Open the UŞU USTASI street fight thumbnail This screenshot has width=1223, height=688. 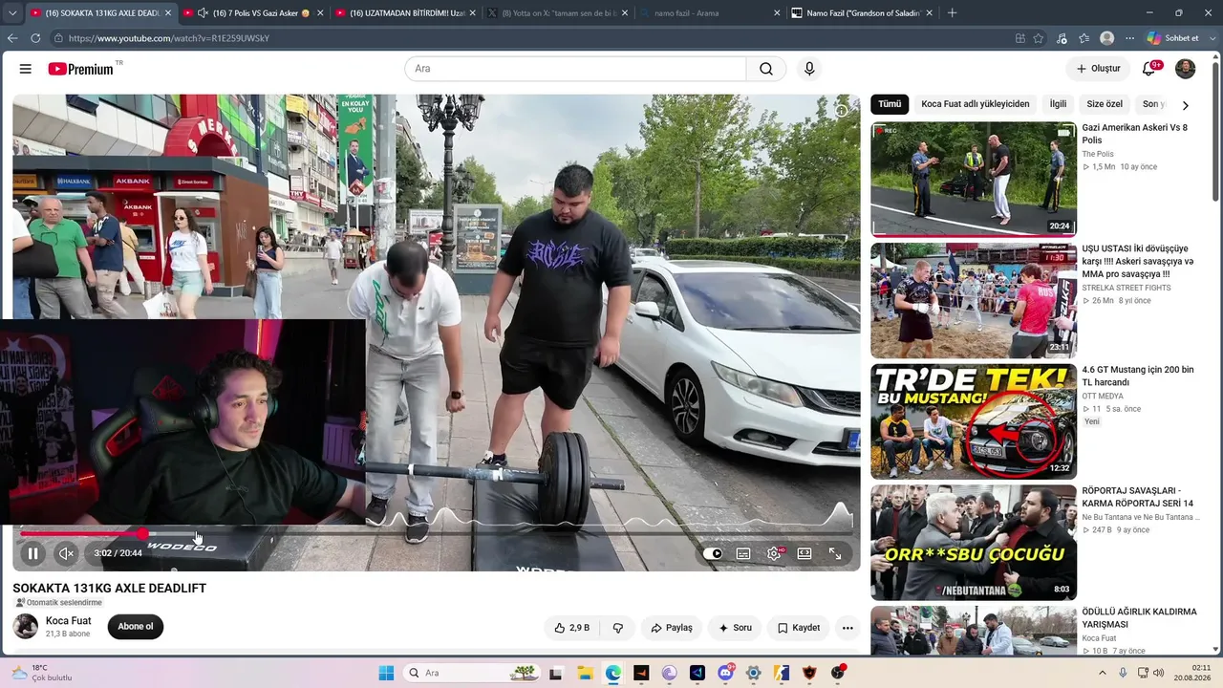point(974,300)
